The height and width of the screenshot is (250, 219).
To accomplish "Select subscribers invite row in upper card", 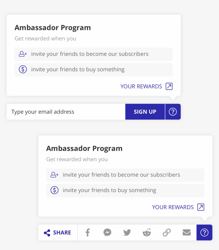I will click(x=93, y=54).
